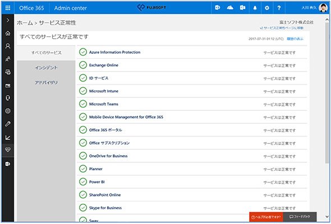Image resolution: width=331 pixels, height=224 pixels.
Task: Select Skype for Business service name
Action: pos(105,208)
